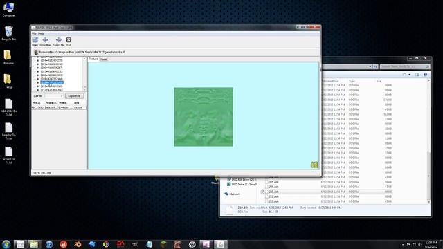Open DVD RW Drive (D:) in Explorer sidebar
The height and width of the screenshot is (249, 443).
pyautogui.click(x=242, y=179)
